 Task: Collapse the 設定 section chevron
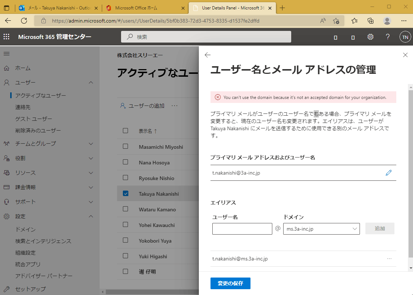(x=91, y=216)
